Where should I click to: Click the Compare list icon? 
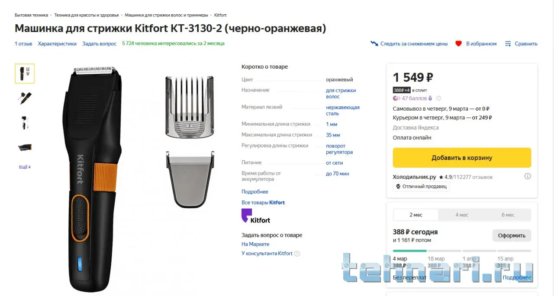click(x=508, y=44)
